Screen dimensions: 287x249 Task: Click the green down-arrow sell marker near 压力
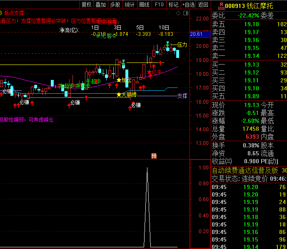(167, 45)
